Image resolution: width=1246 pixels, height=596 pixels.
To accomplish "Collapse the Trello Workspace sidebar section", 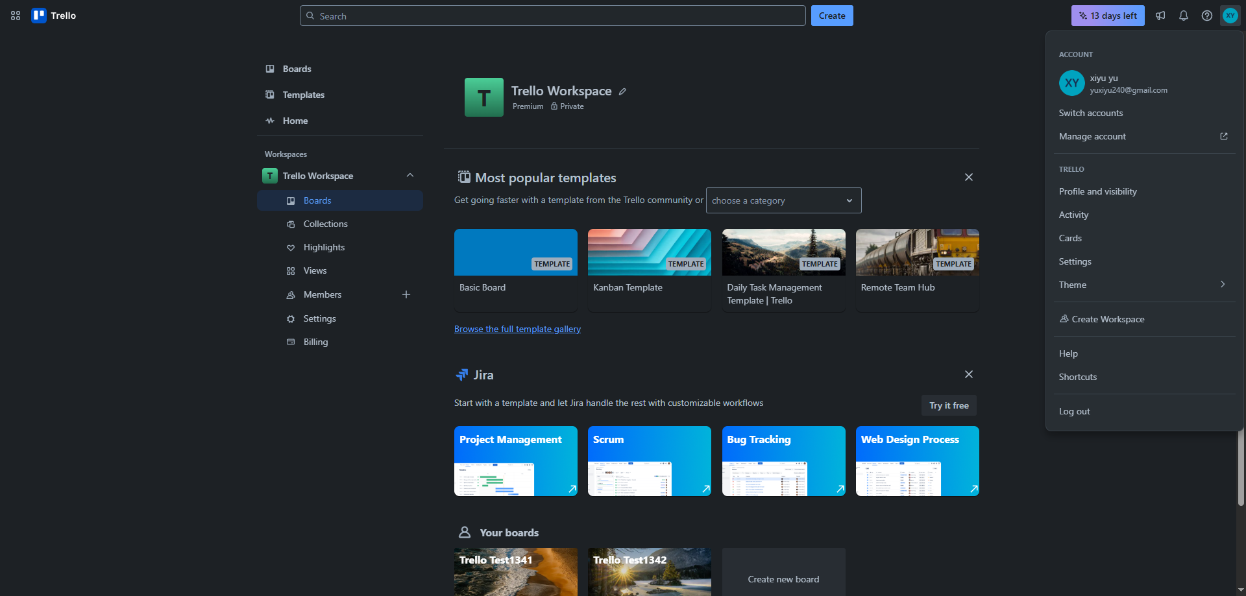I will [x=410, y=176].
